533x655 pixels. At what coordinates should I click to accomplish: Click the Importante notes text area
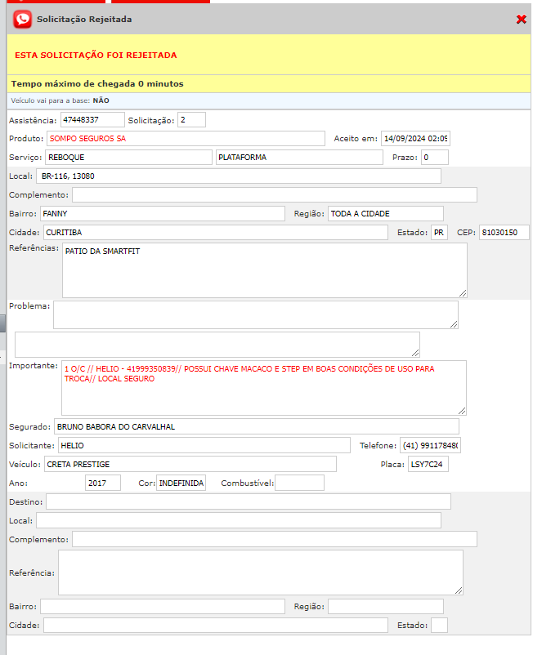tap(263, 387)
